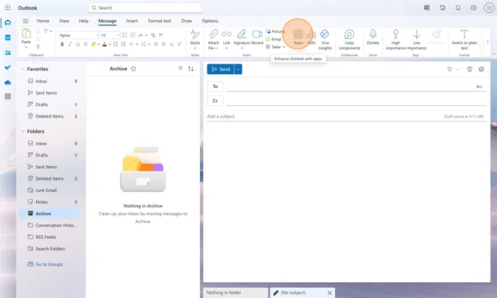Click the Attach file paperclip

click(213, 39)
